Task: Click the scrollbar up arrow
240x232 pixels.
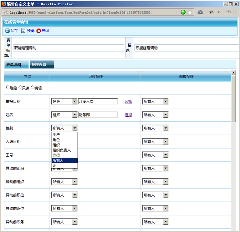Action: click(233, 73)
